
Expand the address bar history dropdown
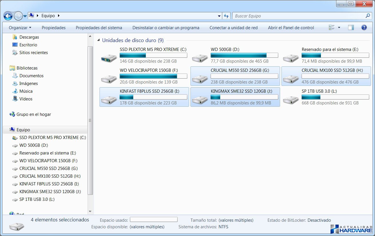point(219,16)
